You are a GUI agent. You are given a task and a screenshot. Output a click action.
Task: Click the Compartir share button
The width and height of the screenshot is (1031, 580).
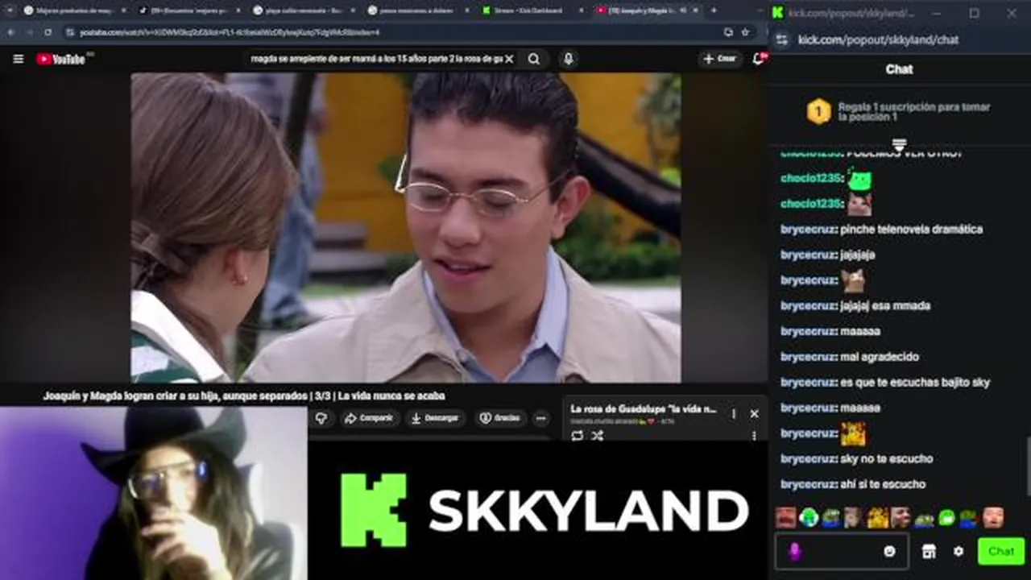pos(369,418)
